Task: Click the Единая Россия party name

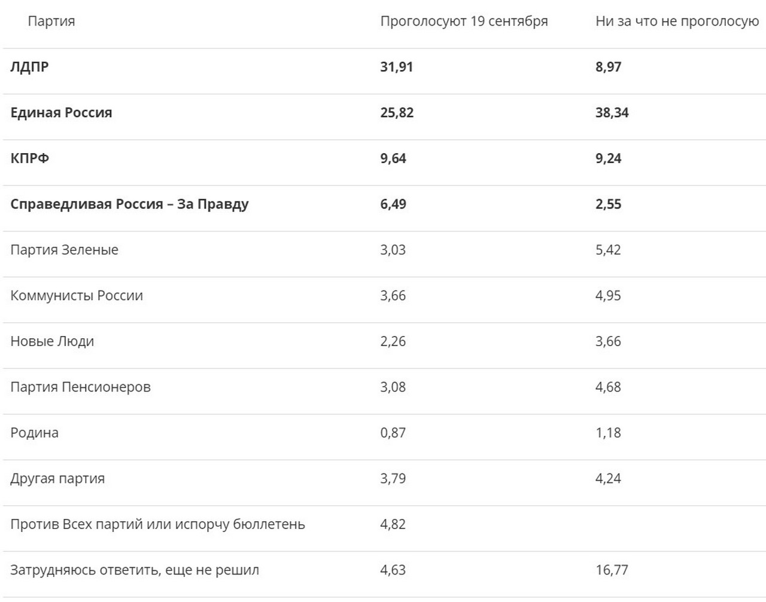Action: click(61, 113)
